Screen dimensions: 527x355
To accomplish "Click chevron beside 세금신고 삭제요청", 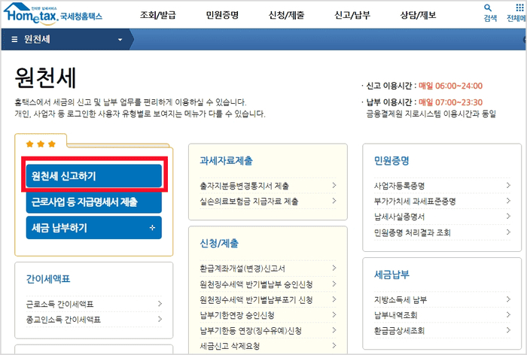I will [x=334, y=345].
